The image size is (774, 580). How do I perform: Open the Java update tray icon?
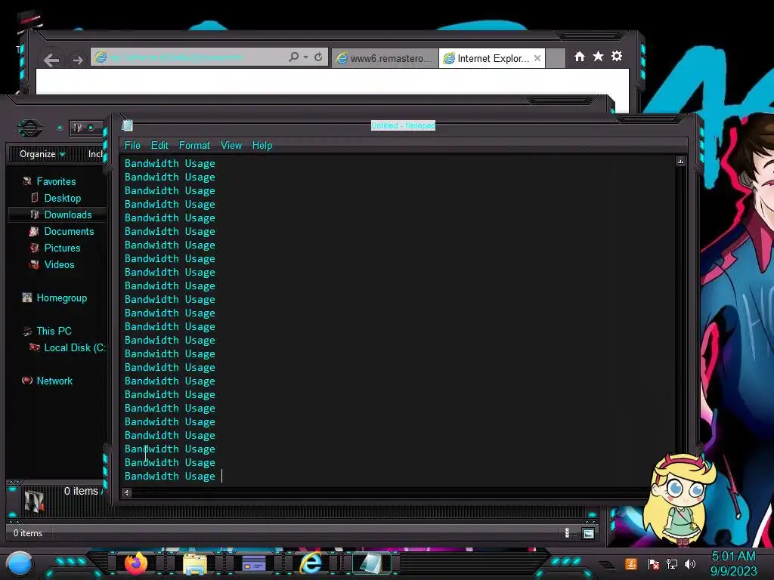pyautogui.click(x=631, y=564)
